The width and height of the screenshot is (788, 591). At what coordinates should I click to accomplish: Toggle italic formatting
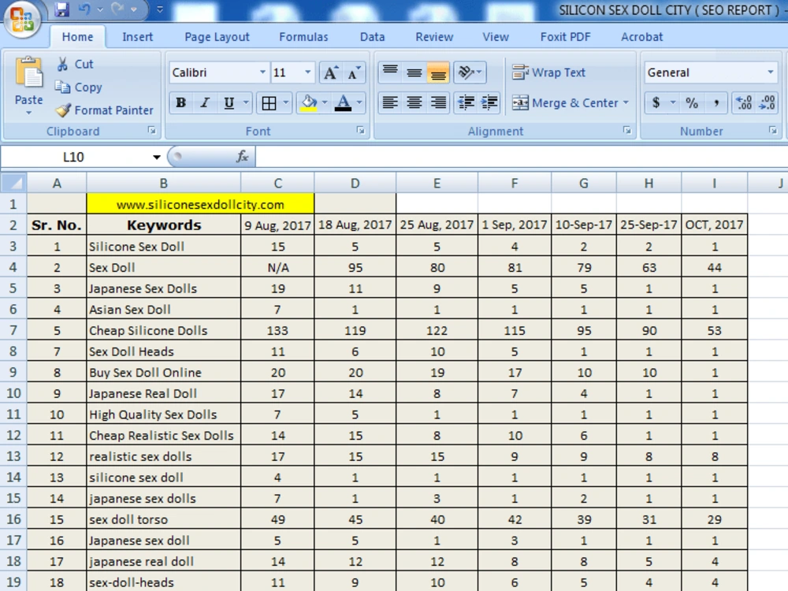[205, 103]
